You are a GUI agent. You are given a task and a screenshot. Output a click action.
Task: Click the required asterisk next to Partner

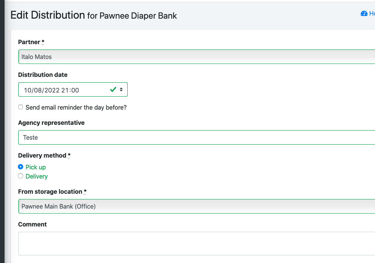(43, 42)
